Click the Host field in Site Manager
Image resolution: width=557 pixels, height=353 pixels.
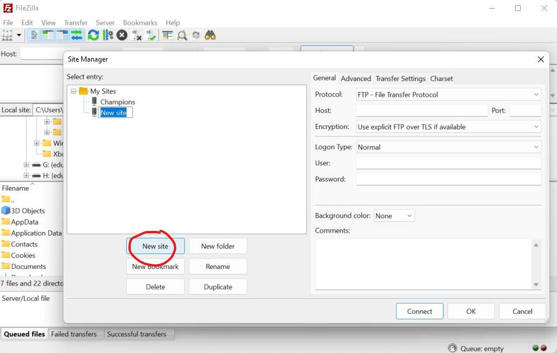(x=422, y=111)
